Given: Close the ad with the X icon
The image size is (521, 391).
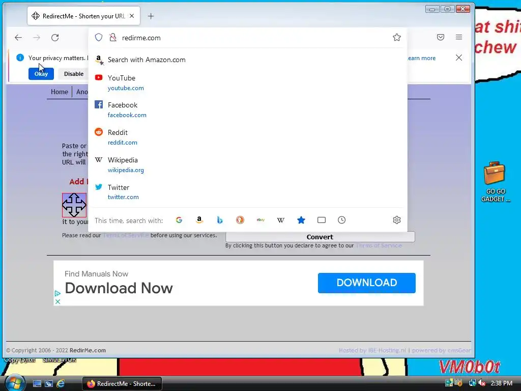Looking at the screenshot, I should point(57,301).
